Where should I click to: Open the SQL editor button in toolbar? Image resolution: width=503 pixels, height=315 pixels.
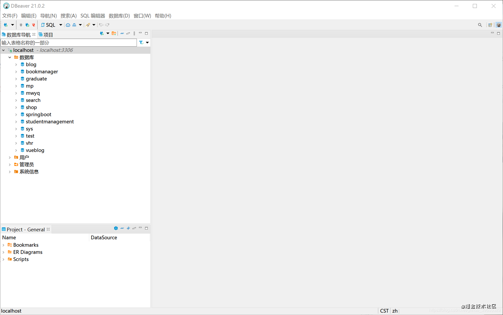(48, 25)
